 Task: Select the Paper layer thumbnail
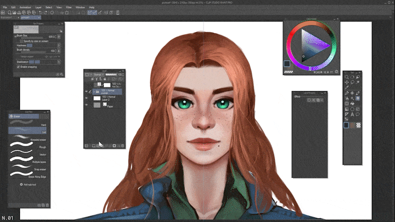pyautogui.click(x=97, y=105)
